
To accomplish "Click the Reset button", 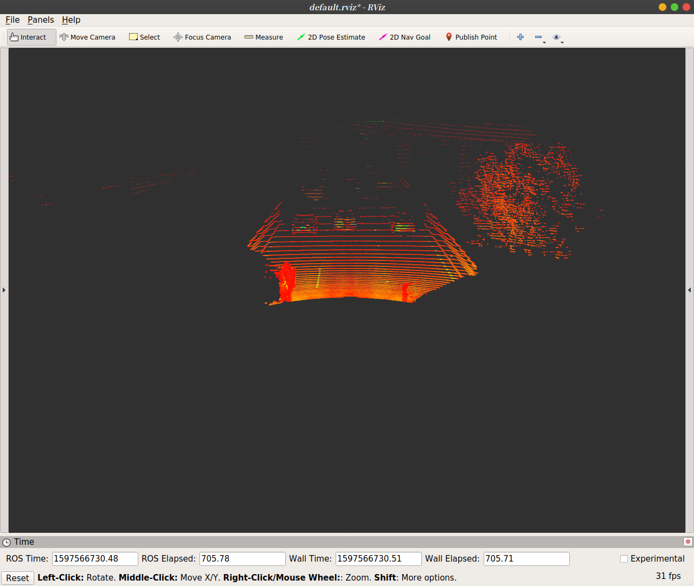I will 17,578.
